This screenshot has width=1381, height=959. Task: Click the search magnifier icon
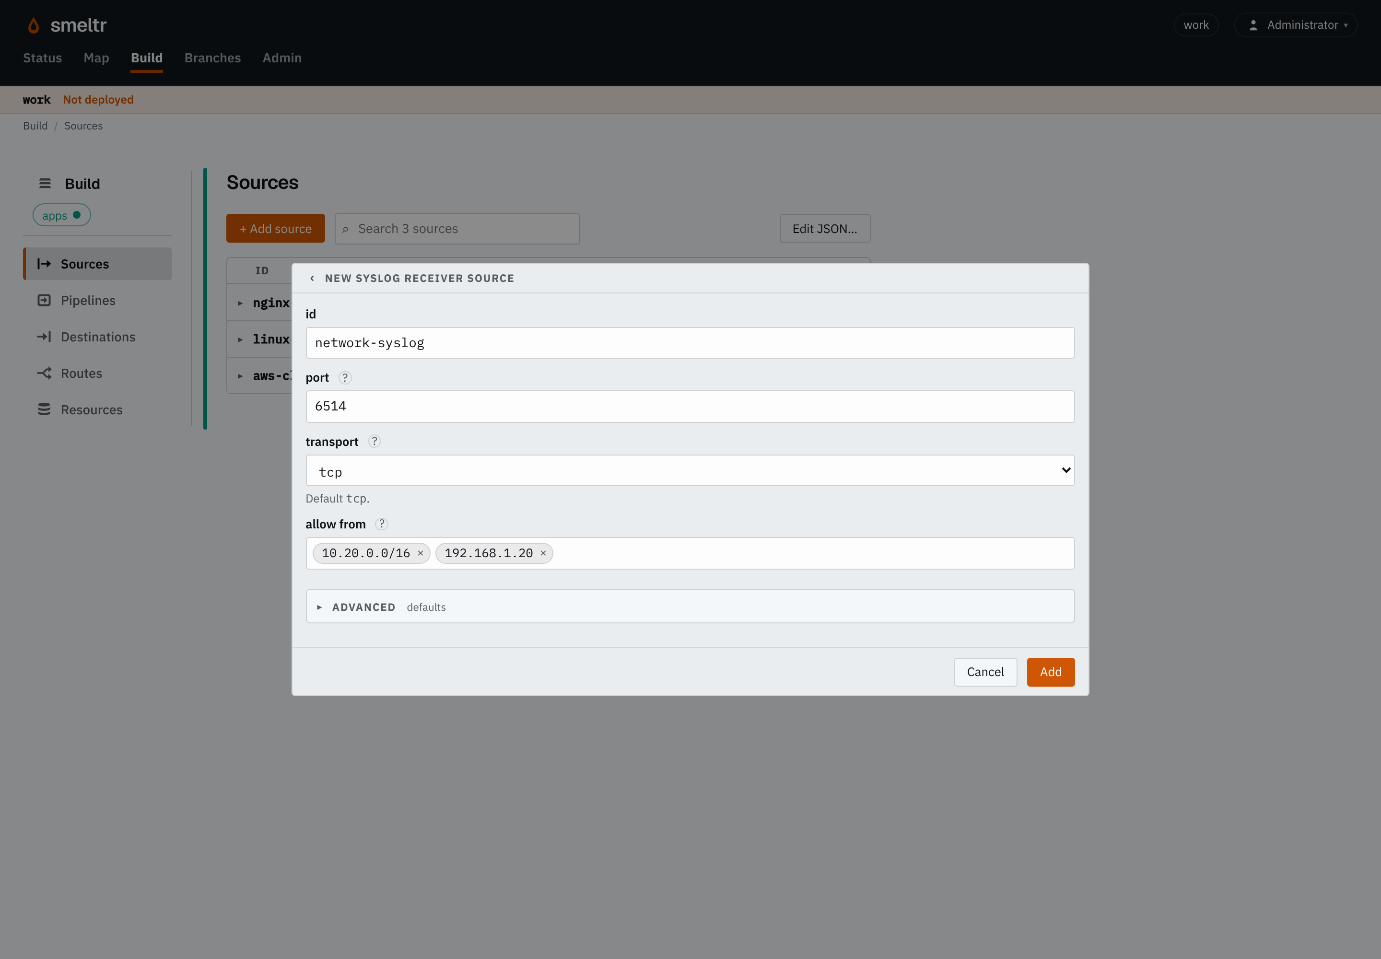346,229
